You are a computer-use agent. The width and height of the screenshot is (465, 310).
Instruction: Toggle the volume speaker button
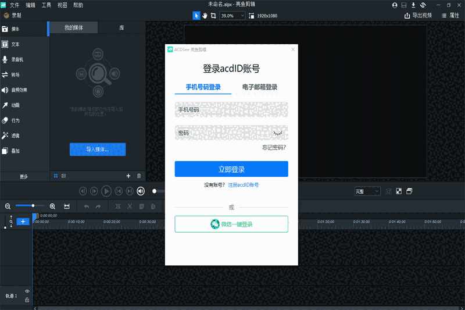click(141, 191)
